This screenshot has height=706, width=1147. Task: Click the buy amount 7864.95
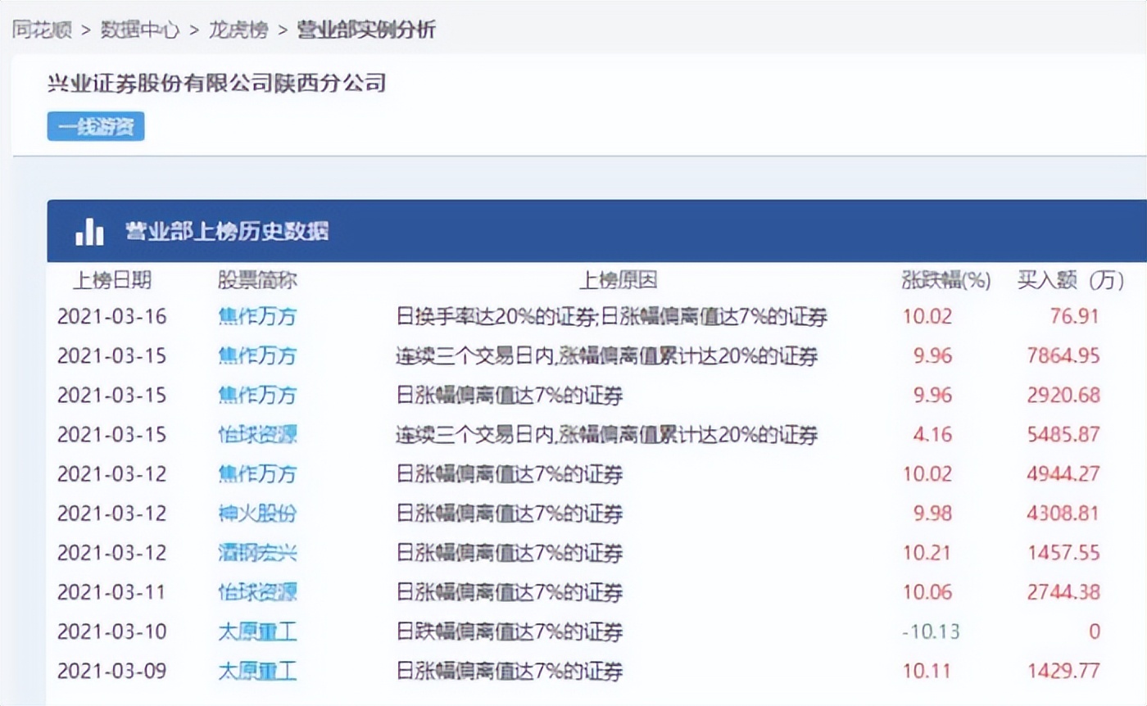(1063, 355)
